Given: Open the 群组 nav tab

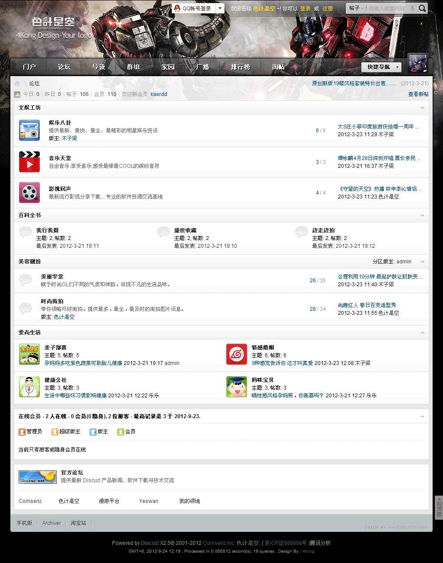Looking at the screenshot, I should [133, 67].
